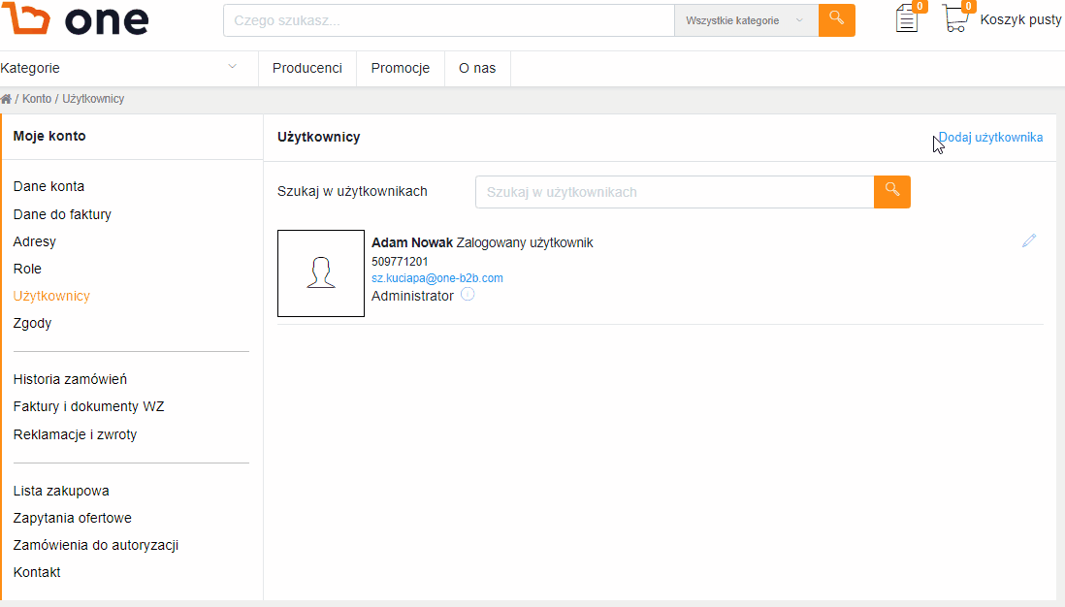Viewport: 1065px width, 607px height.
Task: Open Faktury i dokumenty WZ
Action: [89, 406]
